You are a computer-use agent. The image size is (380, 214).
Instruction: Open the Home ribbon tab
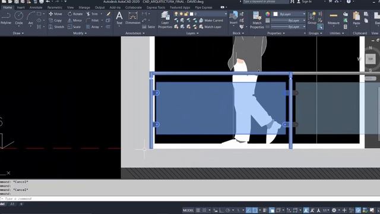(8, 8)
